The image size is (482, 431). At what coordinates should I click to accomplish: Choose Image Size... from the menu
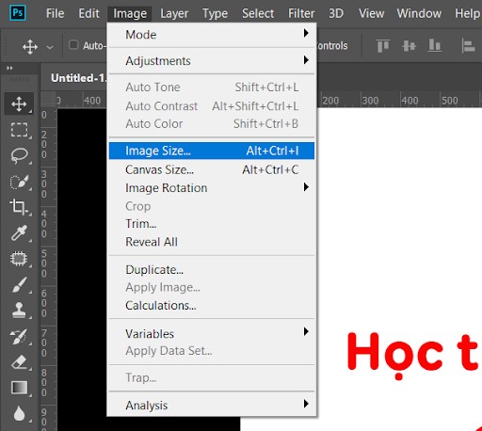(x=212, y=151)
